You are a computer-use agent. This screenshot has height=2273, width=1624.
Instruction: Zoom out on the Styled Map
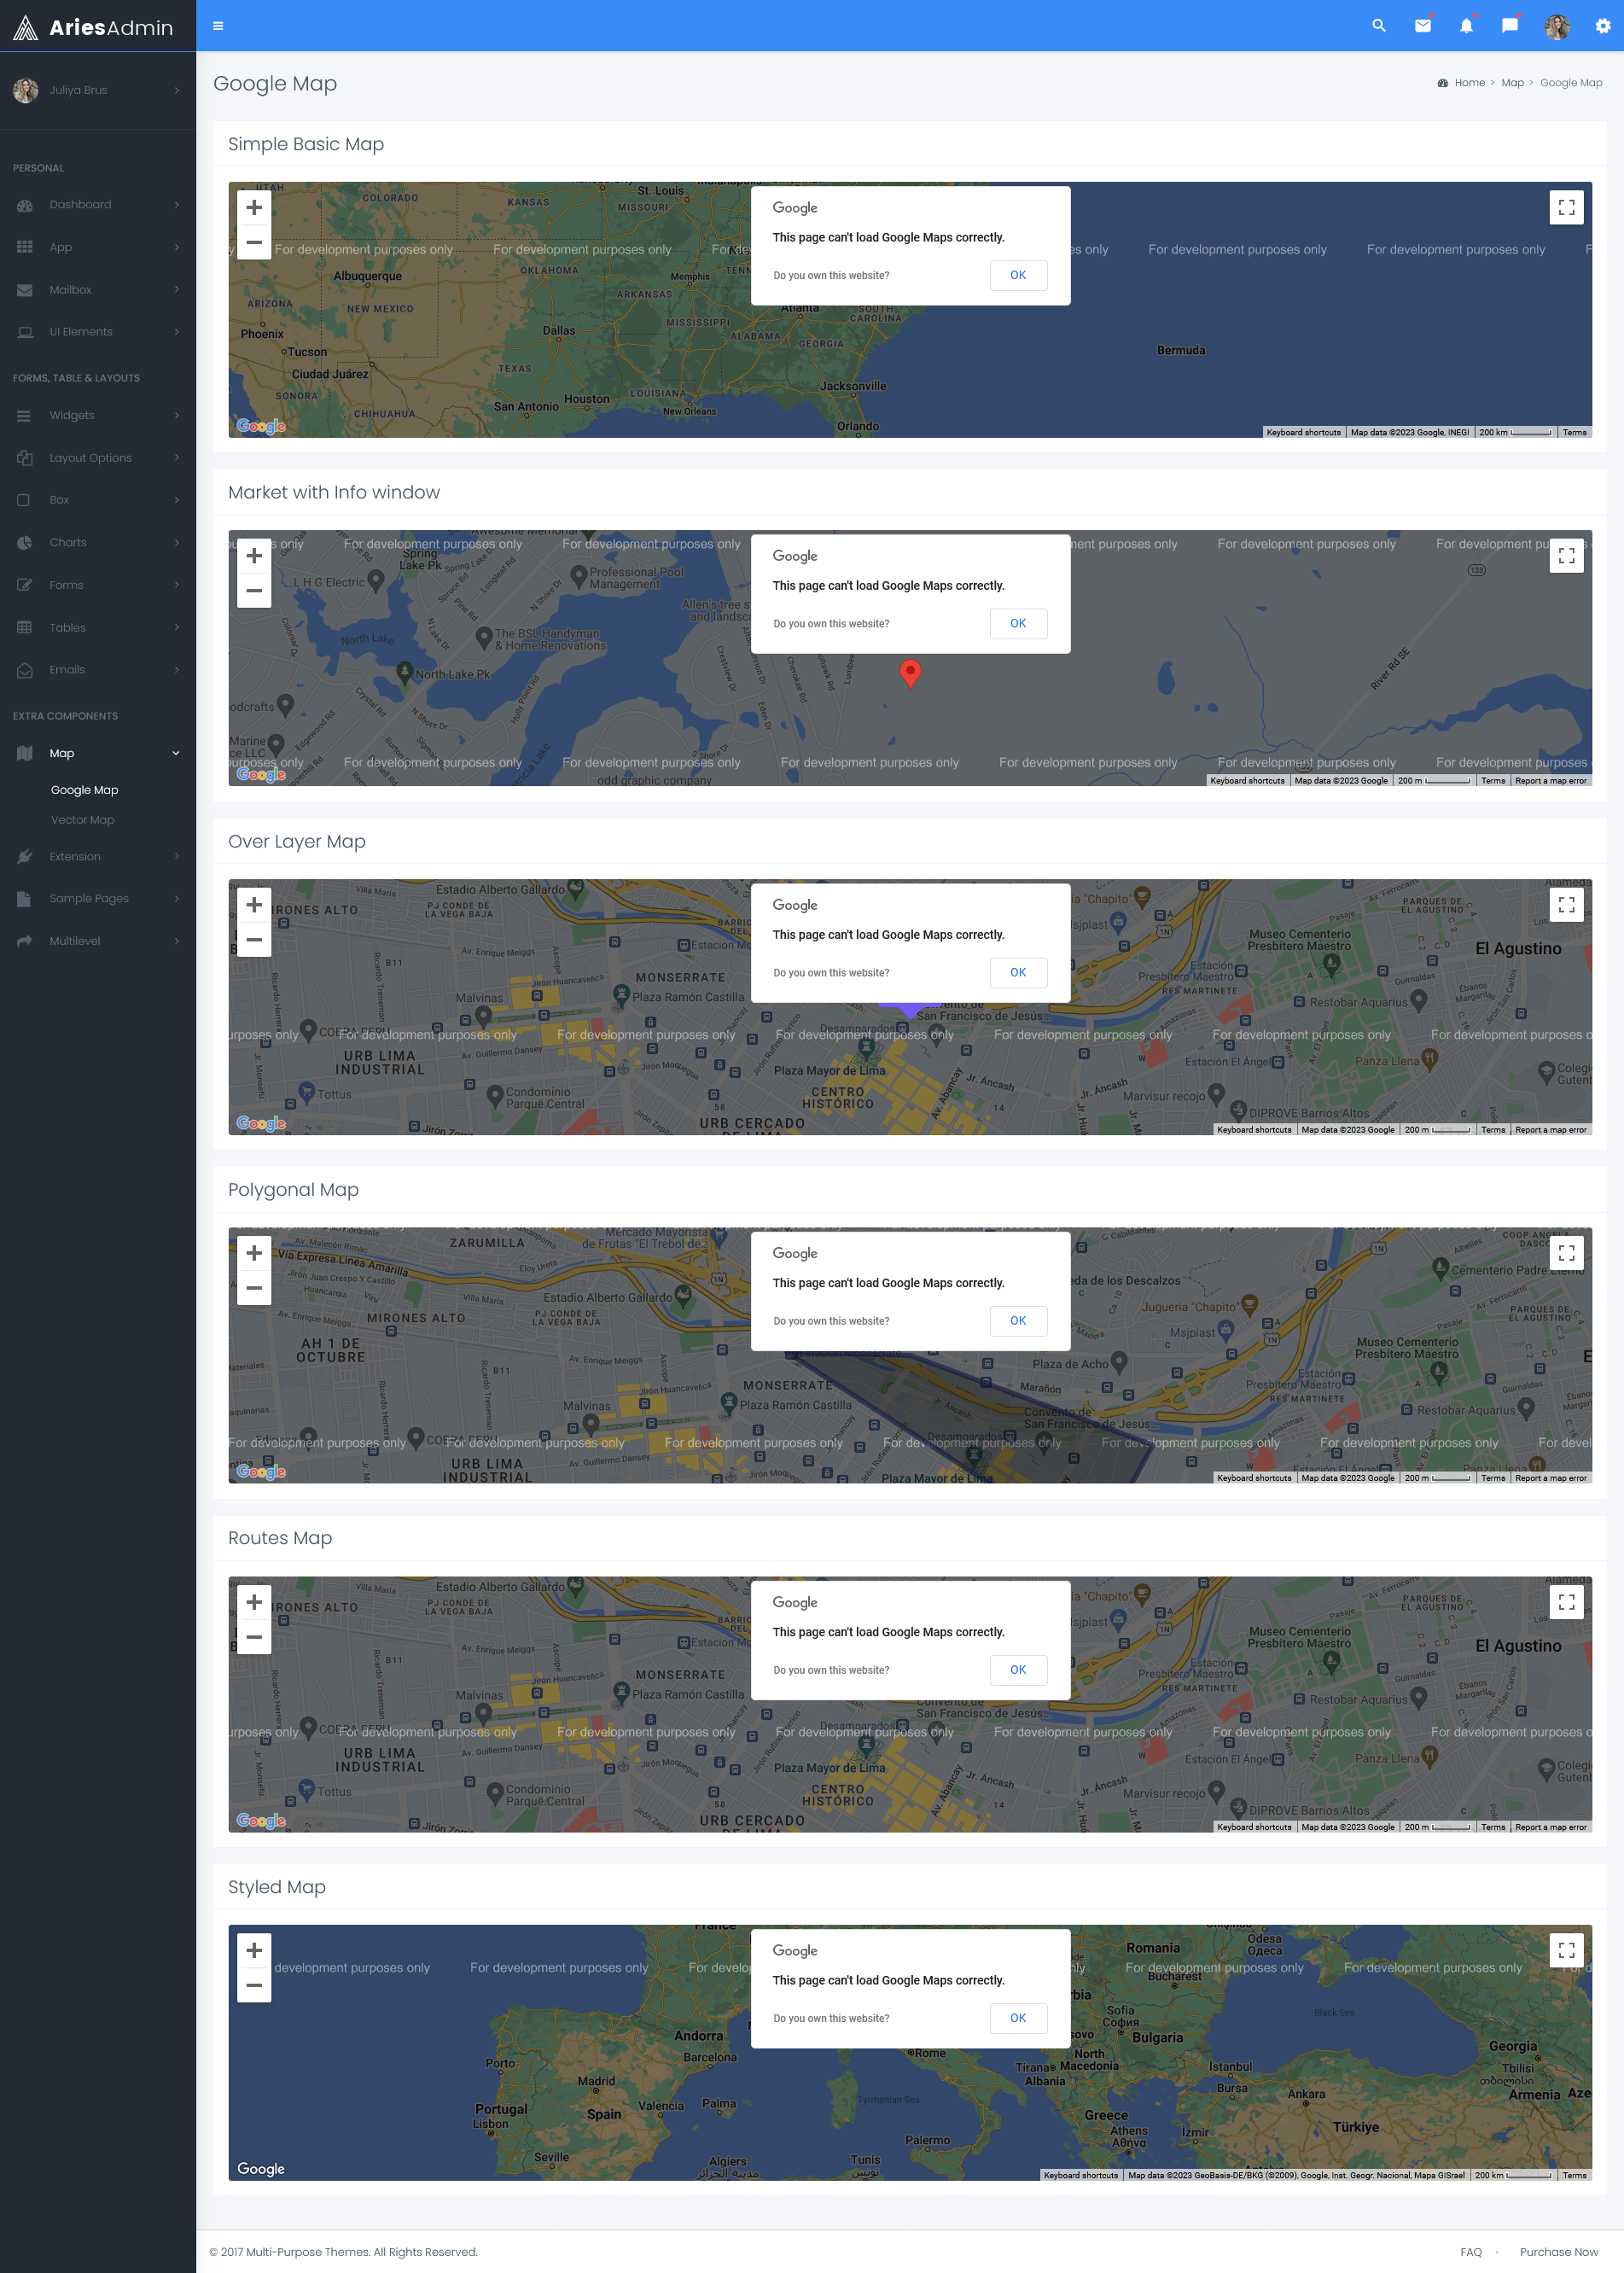pos(254,1985)
